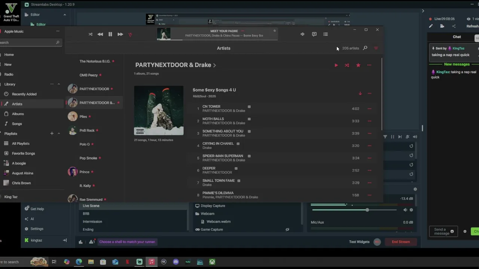Select Prince in artists list
The image size is (479, 269).
pyautogui.click(x=84, y=172)
